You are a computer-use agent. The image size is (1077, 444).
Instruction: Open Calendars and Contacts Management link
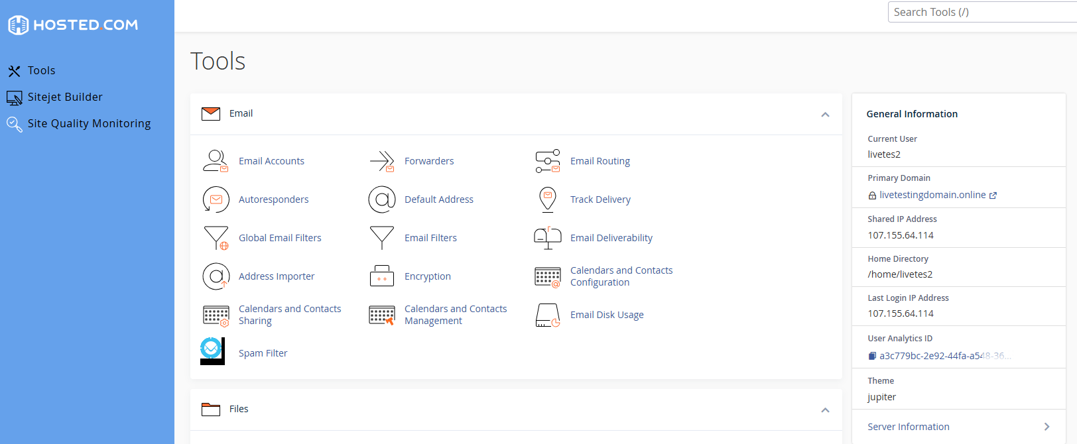click(x=456, y=315)
